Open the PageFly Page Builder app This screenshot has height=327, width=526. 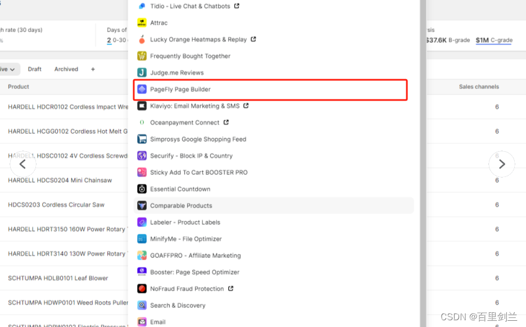274,89
